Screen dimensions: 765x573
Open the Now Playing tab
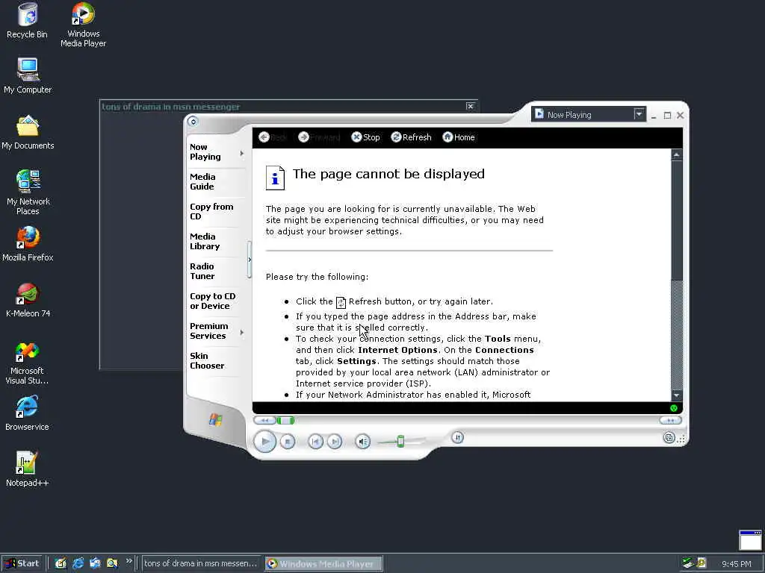213,152
